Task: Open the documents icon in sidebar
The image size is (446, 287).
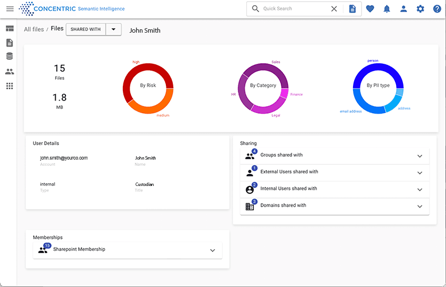Action: [9, 43]
